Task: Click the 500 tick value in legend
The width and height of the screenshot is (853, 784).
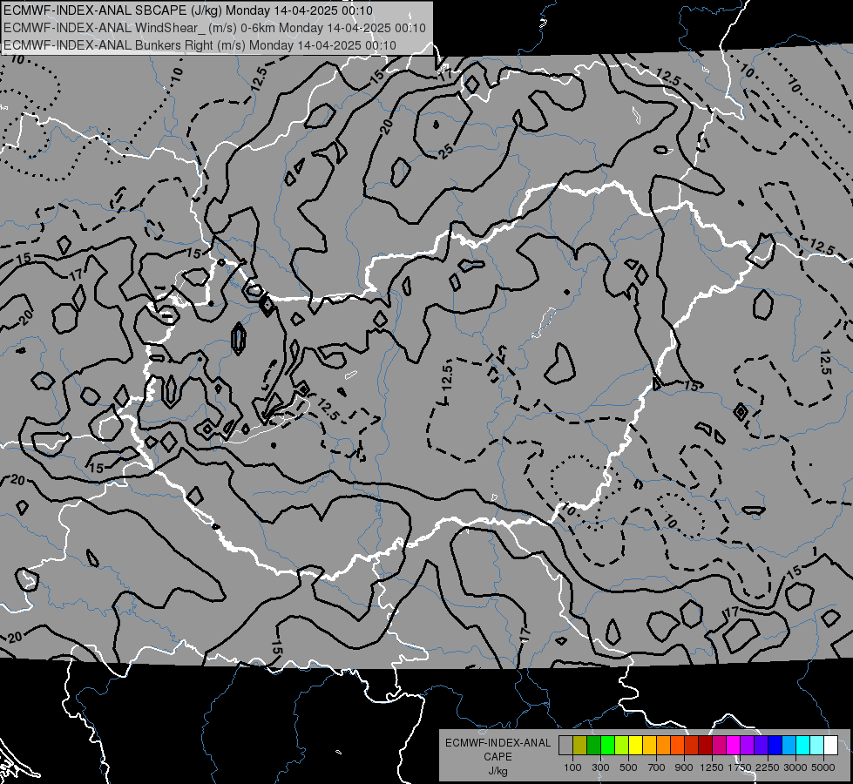Action: 628,767
